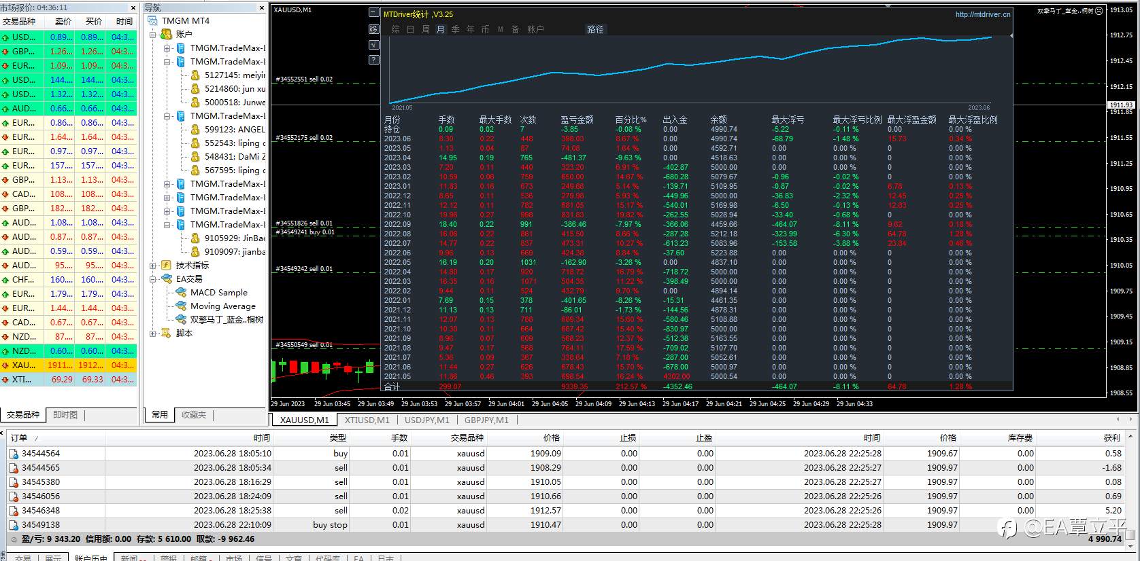Switch Navigator to 收藏夹 favorites tab

coord(194,414)
